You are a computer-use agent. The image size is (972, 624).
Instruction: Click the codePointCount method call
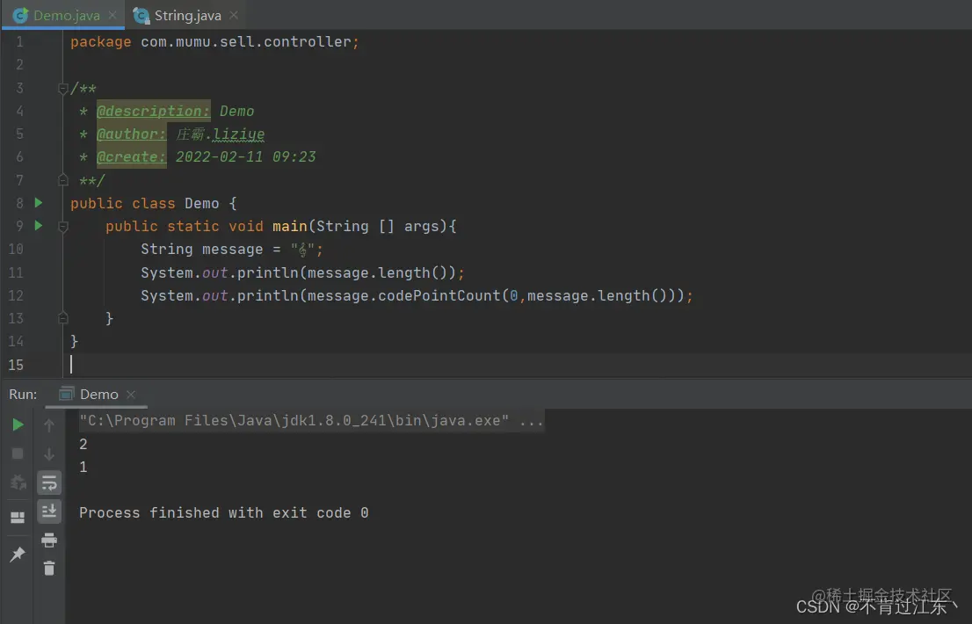439,295
